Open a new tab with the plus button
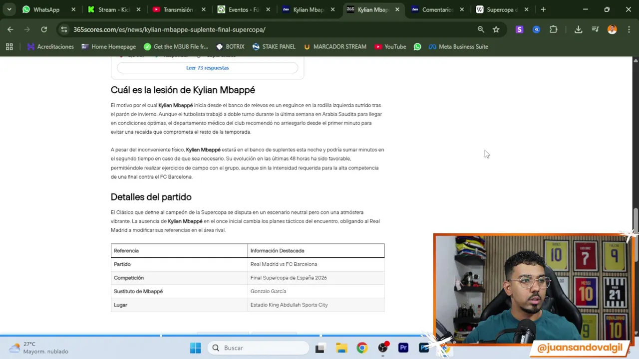The width and height of the screenshot is (639, 359). (543, 9)
